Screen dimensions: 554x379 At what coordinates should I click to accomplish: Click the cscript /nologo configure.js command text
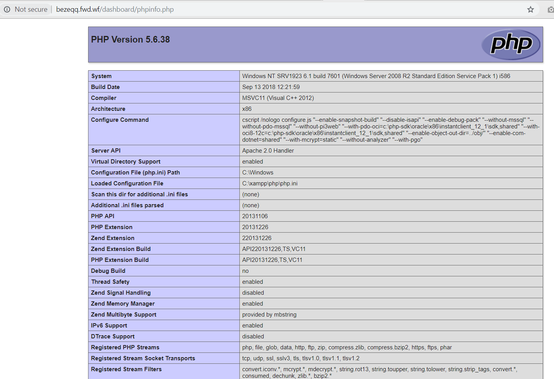(391, 130)
